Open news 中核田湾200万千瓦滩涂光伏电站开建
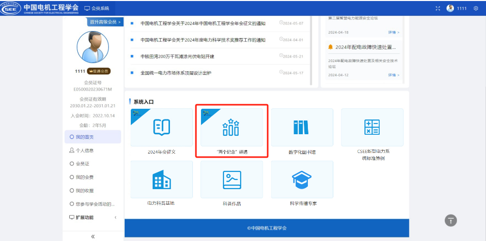The width and height of the screenshot is (486, 241). click(177, 56)
